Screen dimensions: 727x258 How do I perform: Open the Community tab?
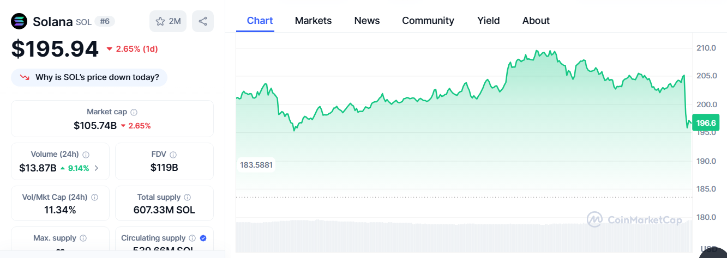pyautogui.click(x=428, y=21)
